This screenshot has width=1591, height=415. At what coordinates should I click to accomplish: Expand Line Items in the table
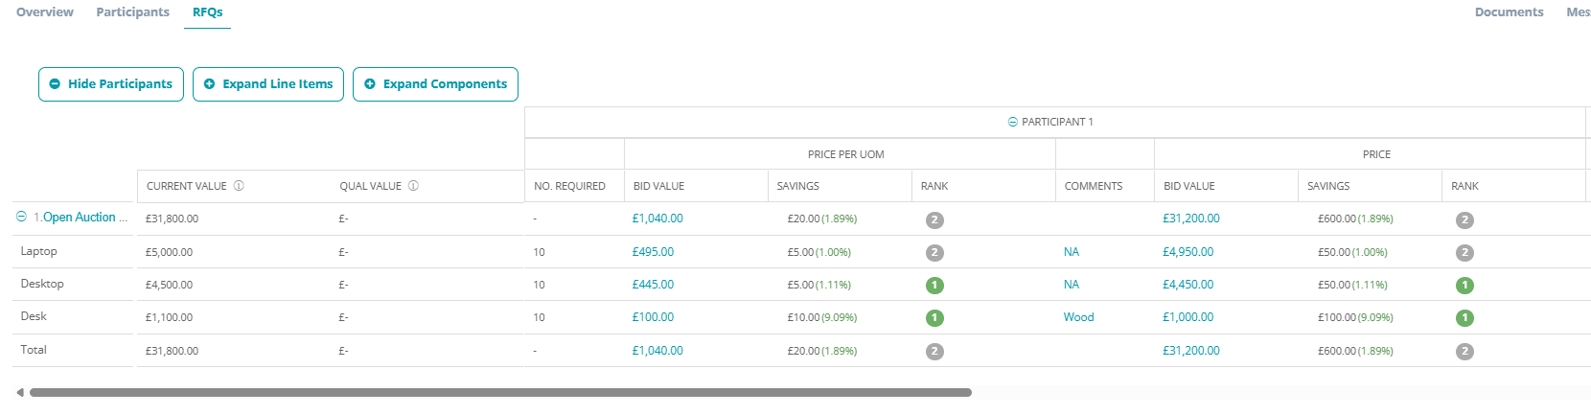pos(268,84)
